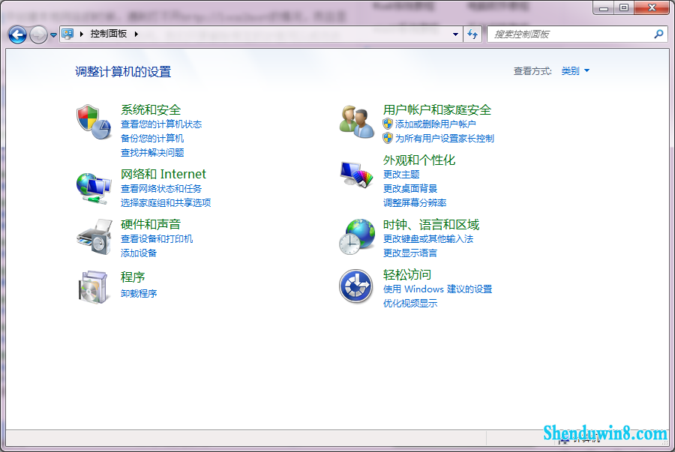The image size is (675, 452).
Task: Open the Hardware and Sound printer icon
Action: click(94, 237)
